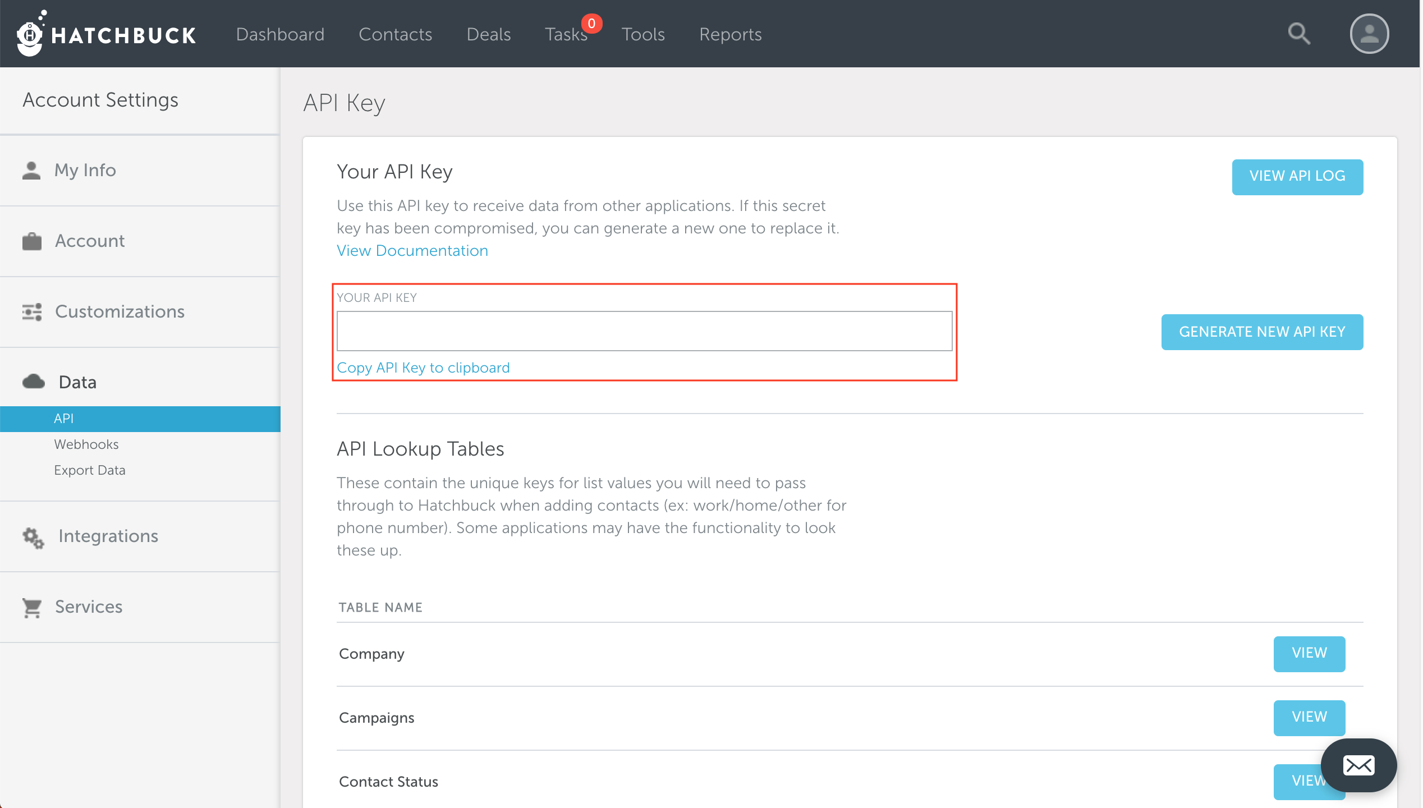Viewport: 1423px width, 808px height.
Task: Navigate to the Contacts menu
Action: pyautogui.click(x=395, y=34)
